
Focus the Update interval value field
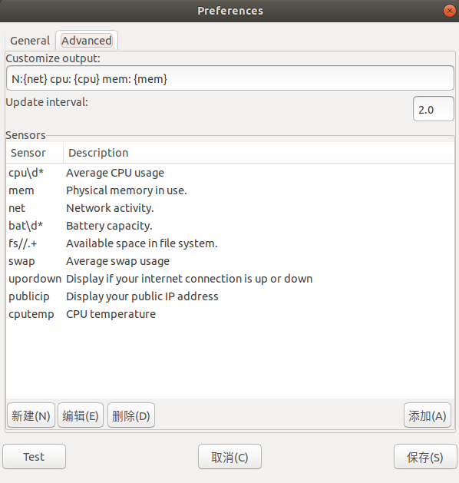coord(433,109)
